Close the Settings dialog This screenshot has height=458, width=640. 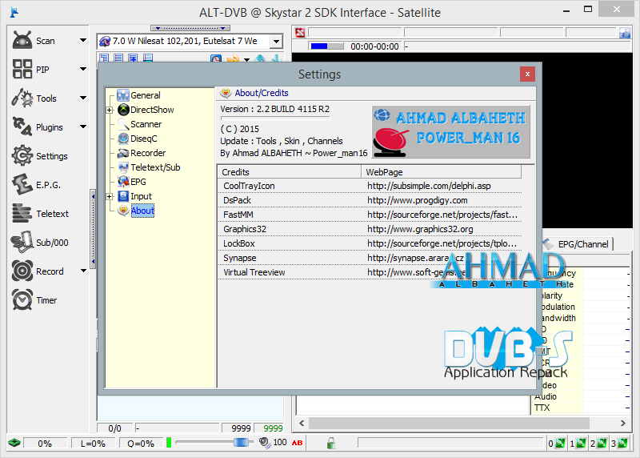pos(527,74)
